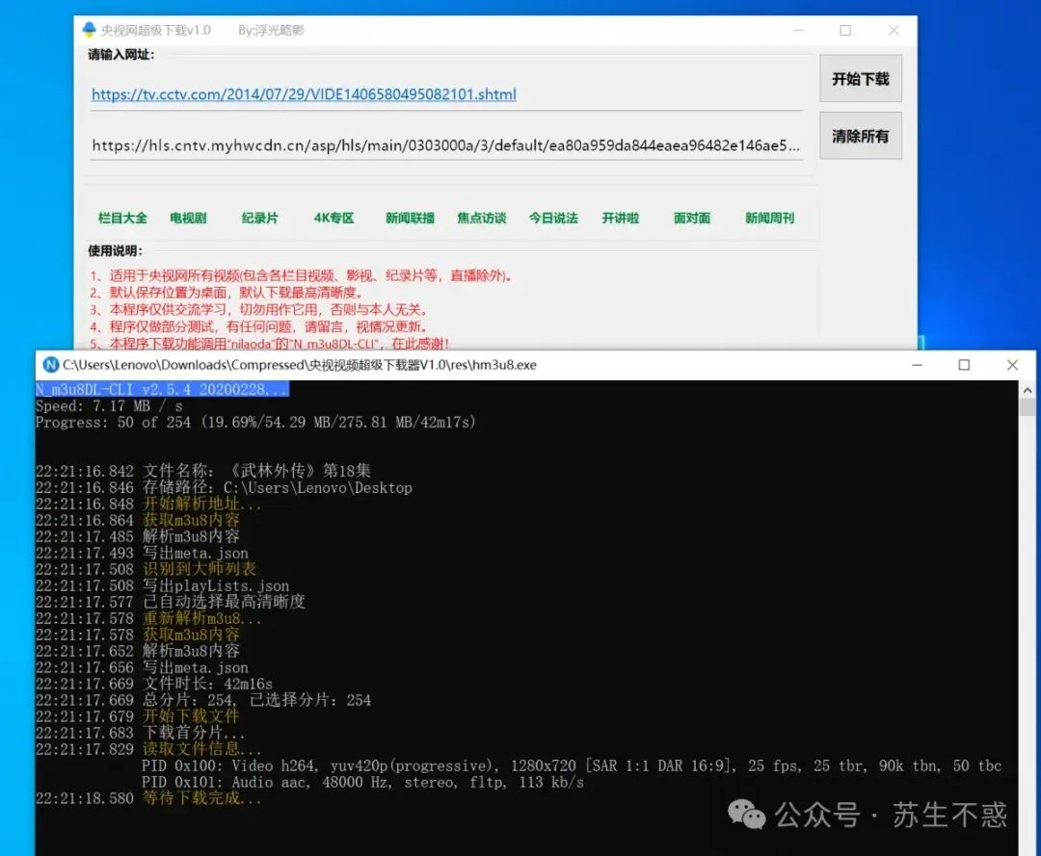The width and height of the screenshot is (1041, 856).
Task: Click the hm3u8.exe console window icon
Action: [x=50, y=365]
